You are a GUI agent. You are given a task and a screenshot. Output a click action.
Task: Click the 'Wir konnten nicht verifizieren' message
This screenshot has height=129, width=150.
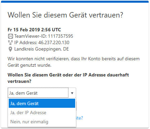click(x=73, y=62)
